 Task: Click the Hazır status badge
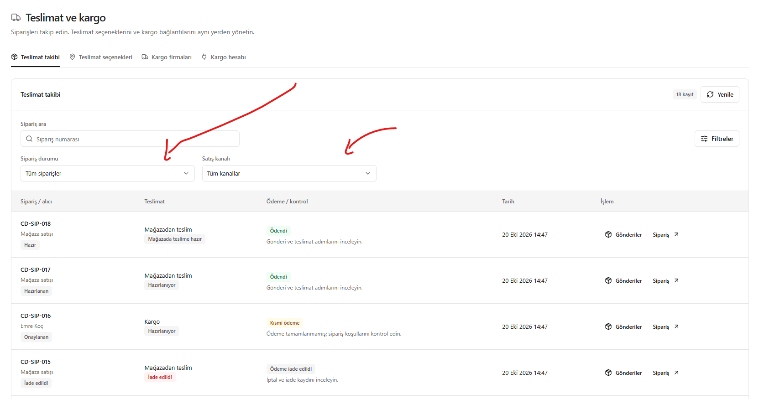click(30, 245)
